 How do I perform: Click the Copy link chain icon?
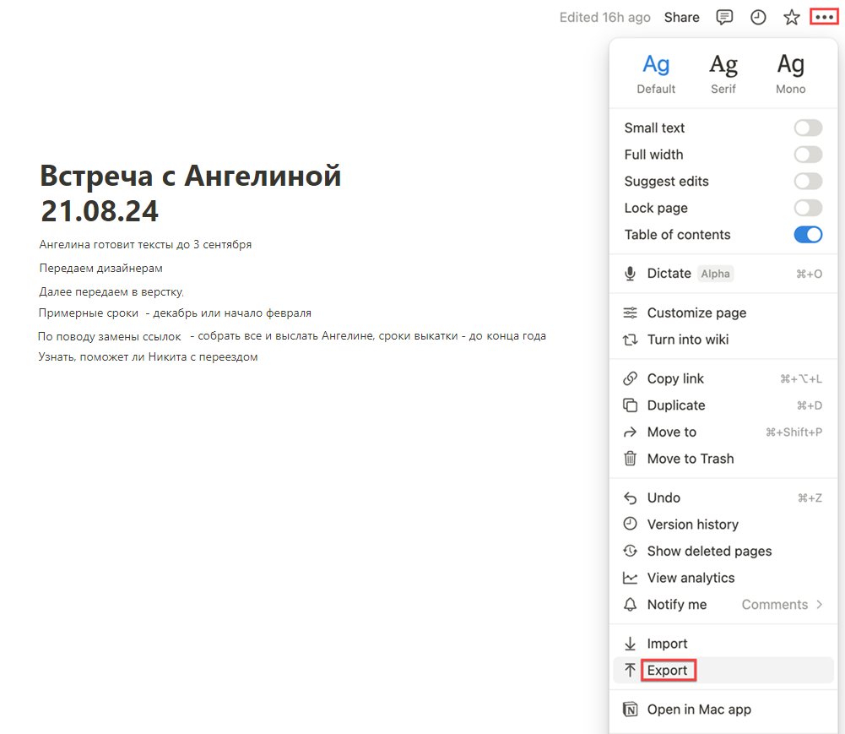630,378
